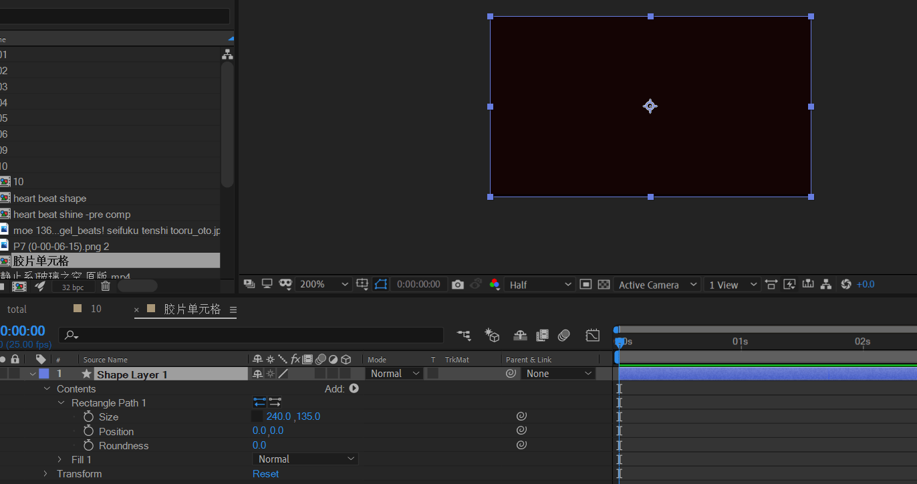Click the fast previews rectangle icon
The image size is (917, 484).
click(585, 284)
